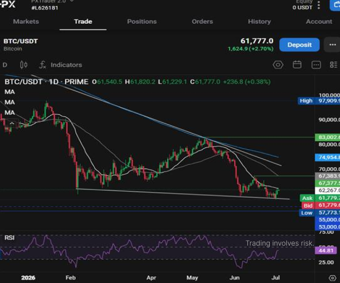The height and width of the screenshot is (283, 340).
Task: Click the target icon at chart bottom-right
Action: tap(332, 278)
